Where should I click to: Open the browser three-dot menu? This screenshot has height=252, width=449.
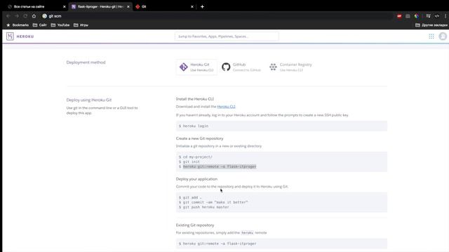coord(445,16)
